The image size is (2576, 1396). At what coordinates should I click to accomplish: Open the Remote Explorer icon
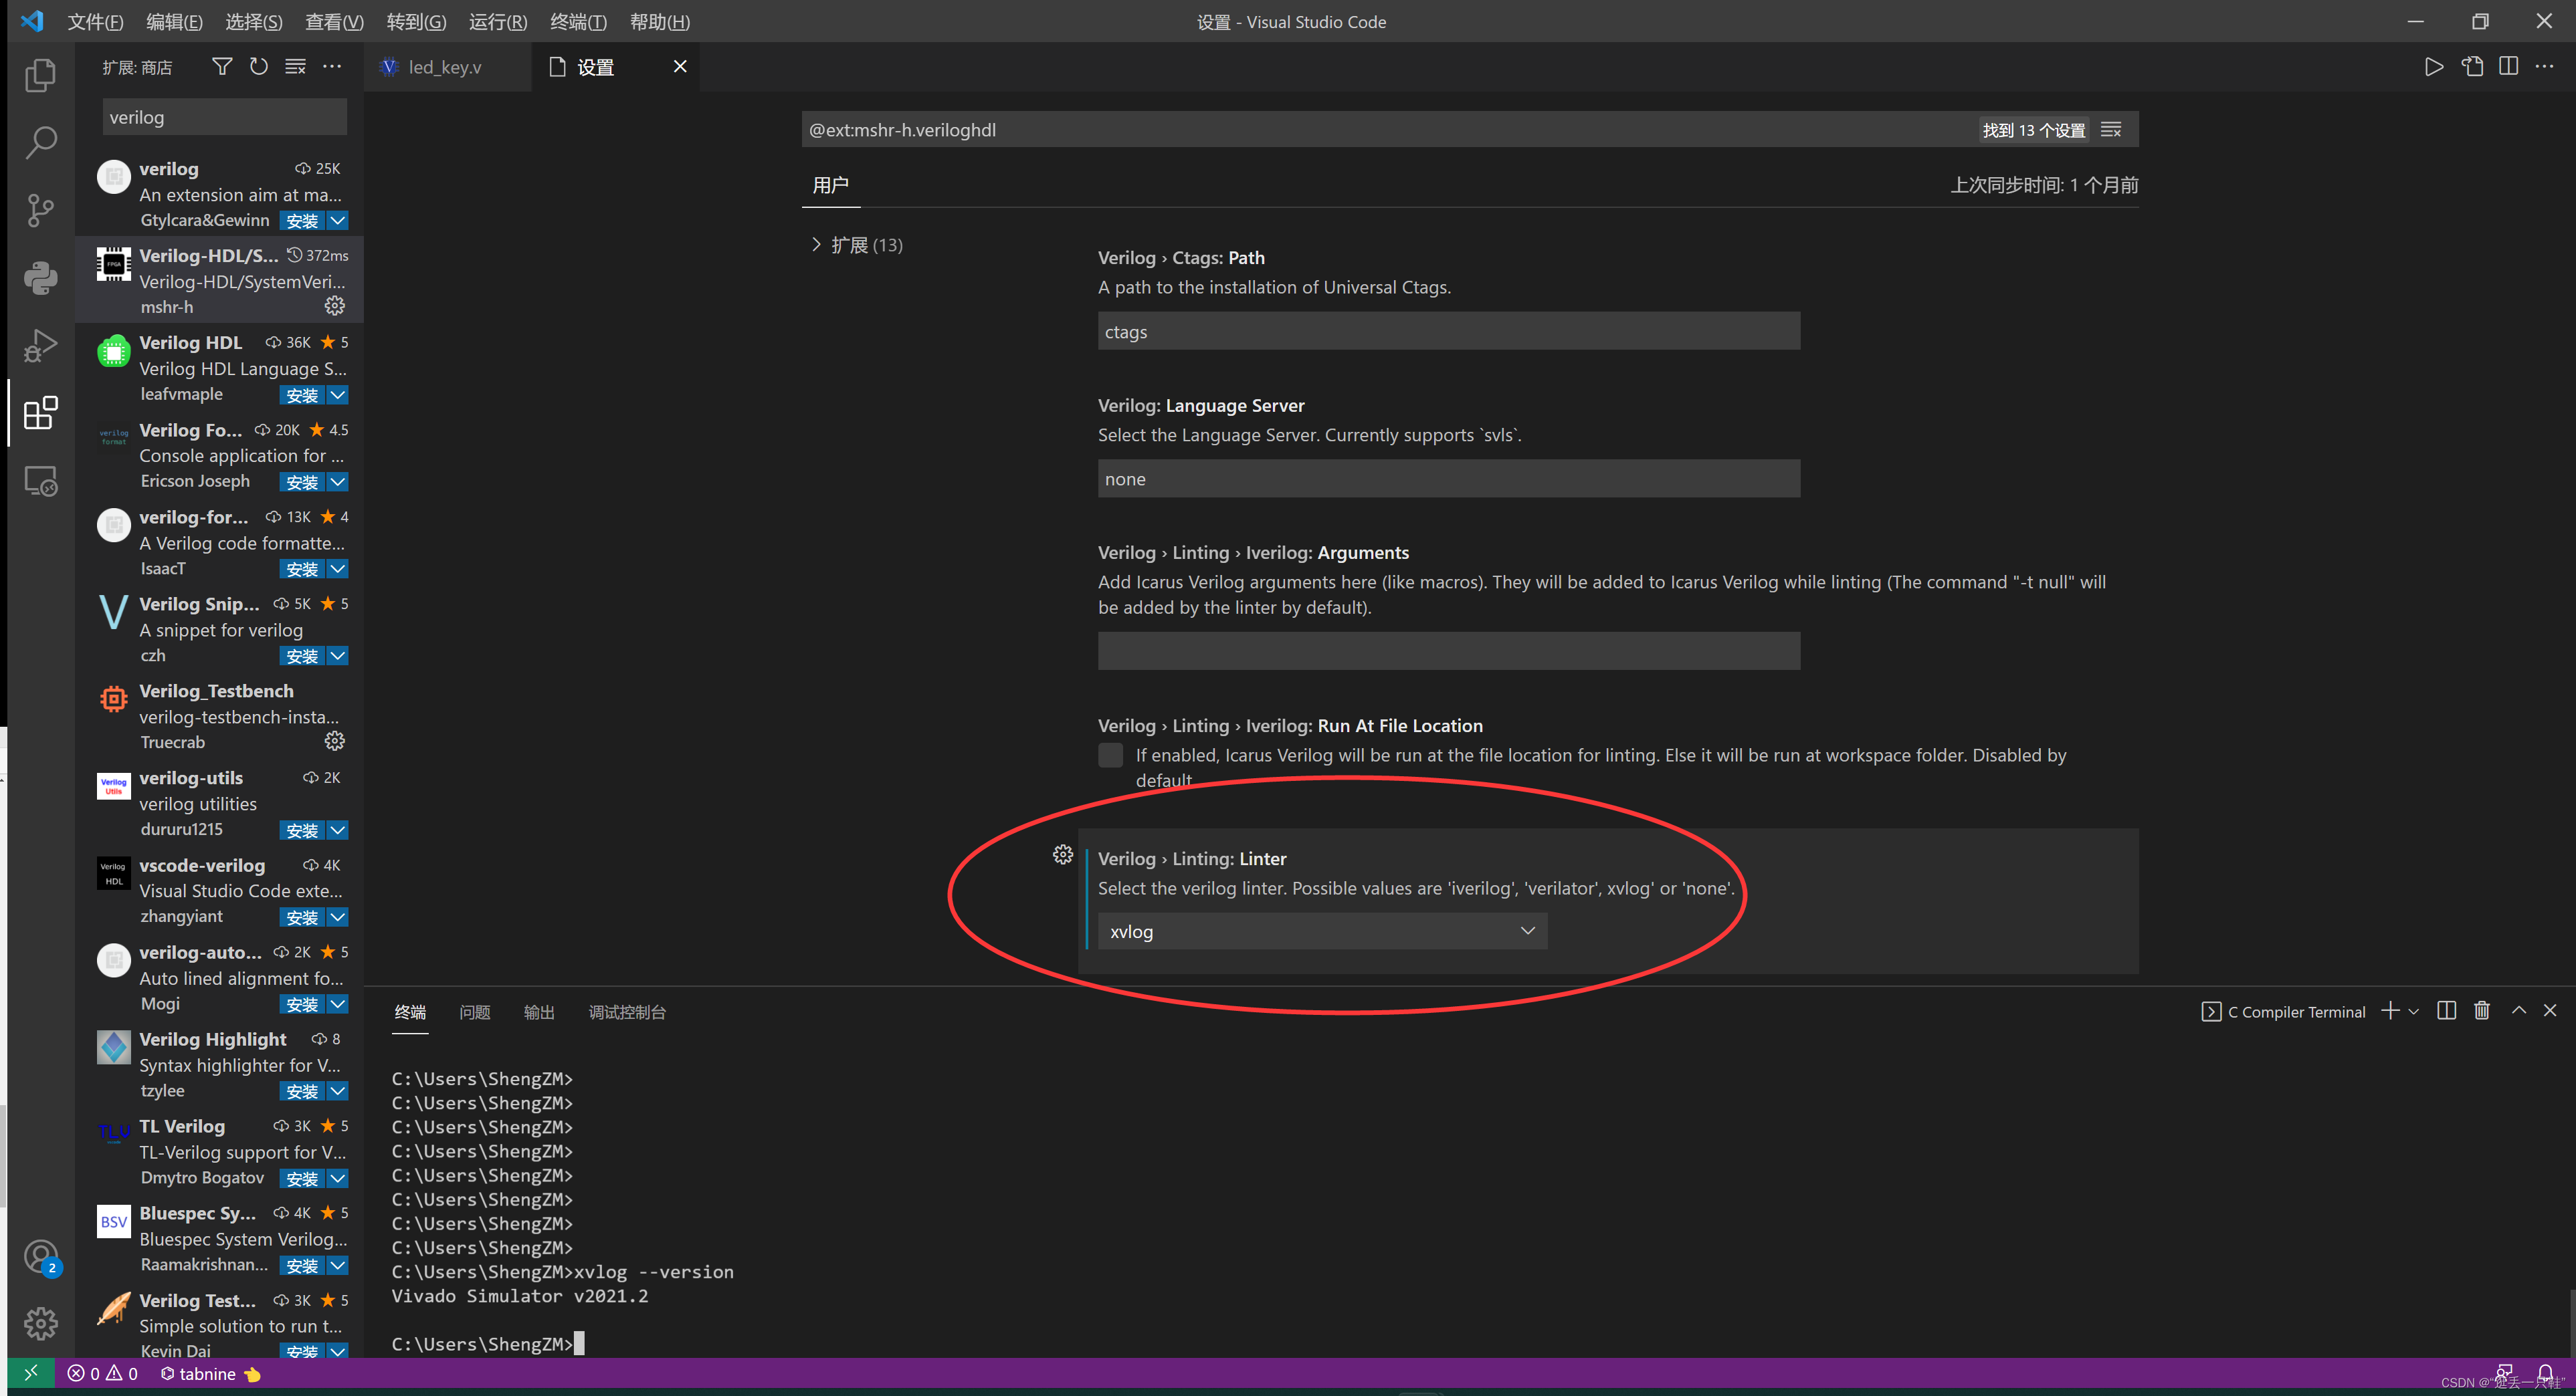(x=40, y=481)
